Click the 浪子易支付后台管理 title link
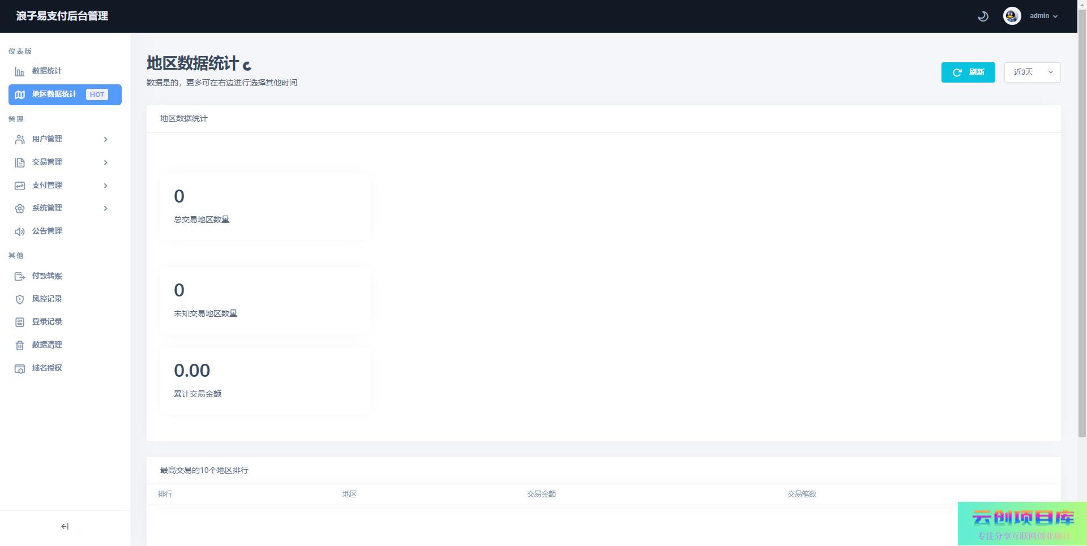This screenshot has height=546, width=1087. coord(62,16)
